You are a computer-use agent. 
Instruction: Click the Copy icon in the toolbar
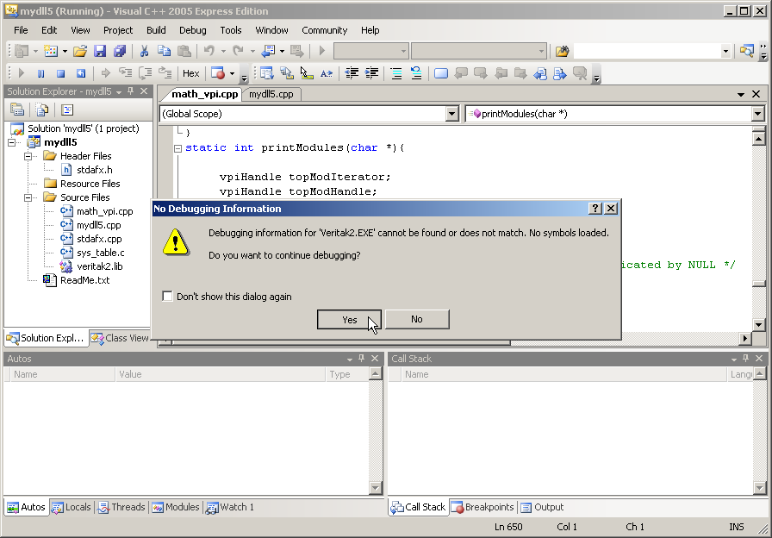pos(164,51)
